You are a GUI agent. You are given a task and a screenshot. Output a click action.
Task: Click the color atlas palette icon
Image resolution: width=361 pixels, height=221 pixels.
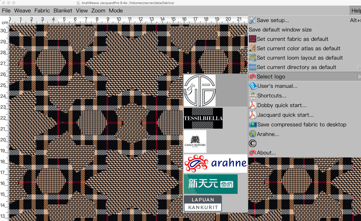tap(253, 48)
